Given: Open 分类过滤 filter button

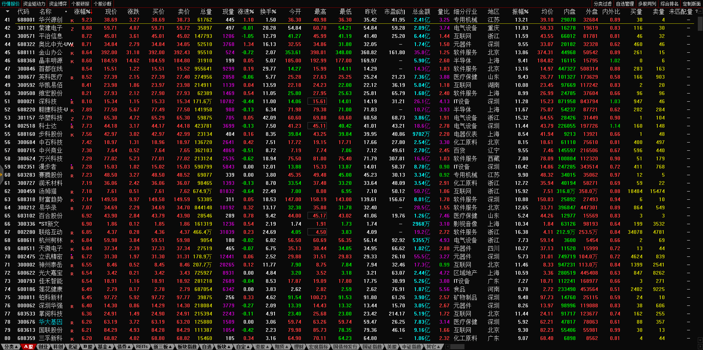Looking at the screenshot, I should tap(602, 4).
